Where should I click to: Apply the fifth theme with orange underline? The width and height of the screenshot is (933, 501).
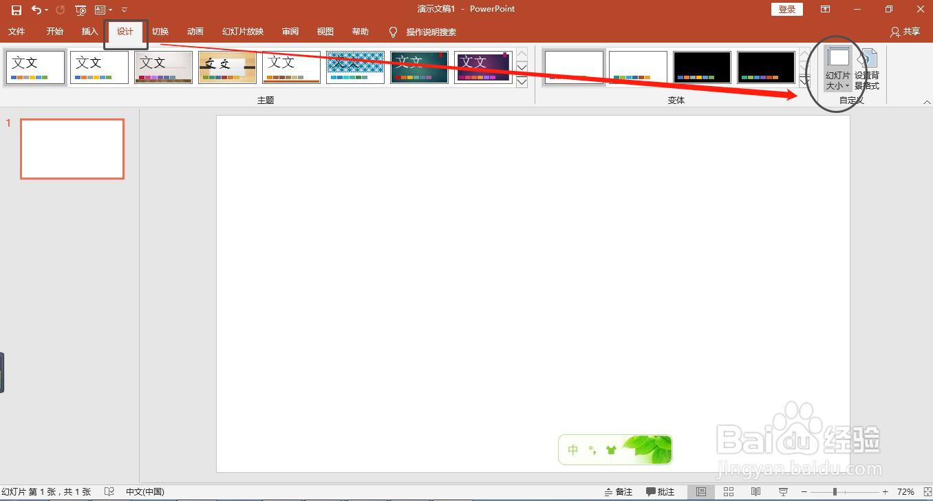tap(292, 67)
